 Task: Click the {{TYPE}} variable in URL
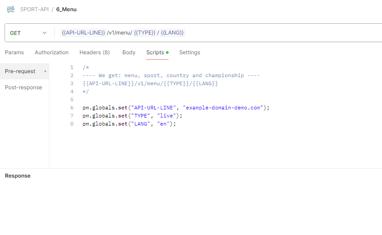[145, 33]
